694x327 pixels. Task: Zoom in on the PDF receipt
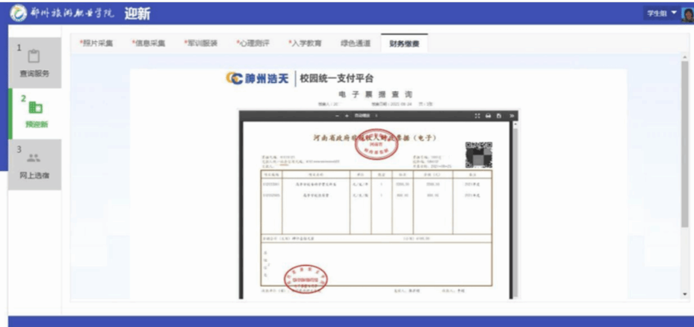346,116
